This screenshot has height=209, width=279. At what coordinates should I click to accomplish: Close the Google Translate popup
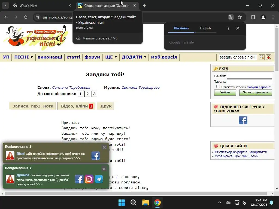click(x=238, y=28)
